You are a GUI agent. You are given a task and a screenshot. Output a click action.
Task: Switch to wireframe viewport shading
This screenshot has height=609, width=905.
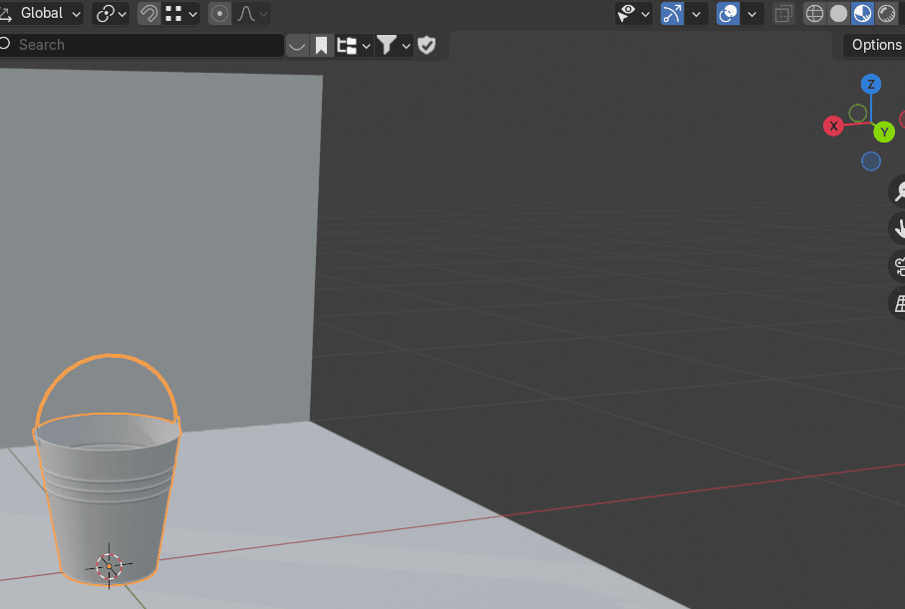[x=814, y=14]
